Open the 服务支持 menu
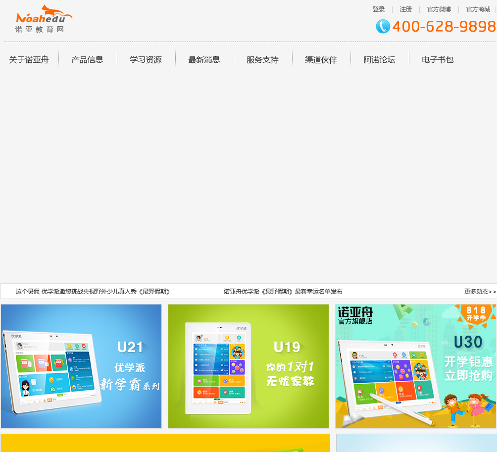The width and height of the screenshot is (497, 452). pyautogui.click(x=262, y=59)
